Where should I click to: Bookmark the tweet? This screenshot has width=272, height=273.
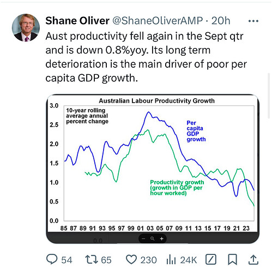(x=233, y=259)
